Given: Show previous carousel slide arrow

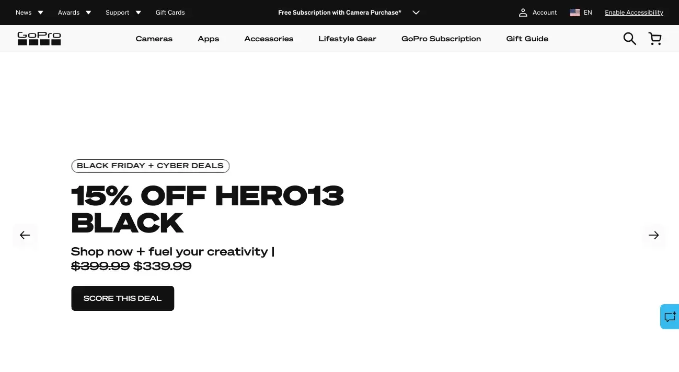Looking at the screenshot, I should [25, 235].
